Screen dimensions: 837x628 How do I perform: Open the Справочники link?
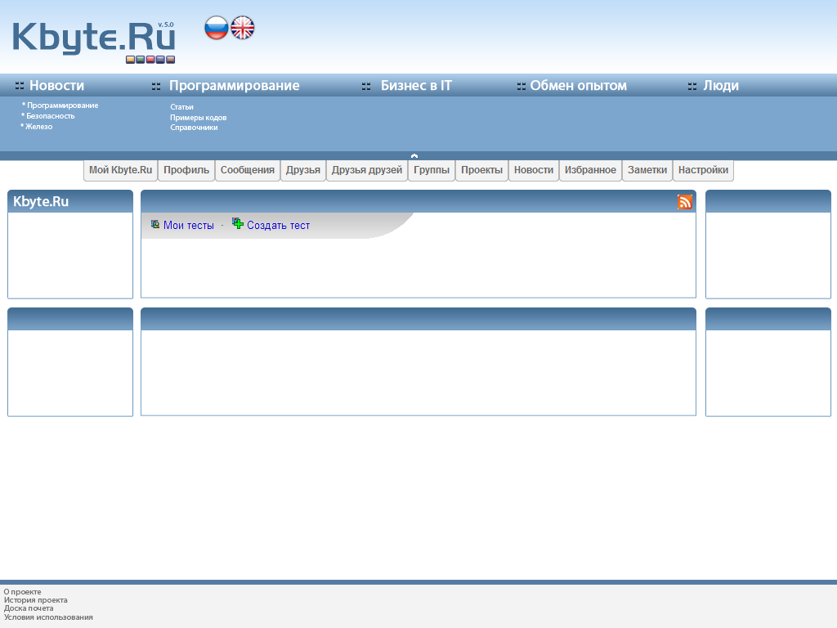point(194,128)
